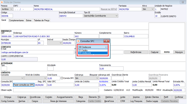187x104 pixels.
Task: Click the Bens button
Action: tap(81, 97)
